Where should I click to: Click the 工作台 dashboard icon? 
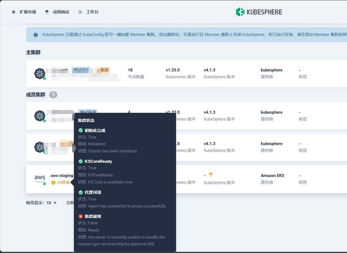80,12
